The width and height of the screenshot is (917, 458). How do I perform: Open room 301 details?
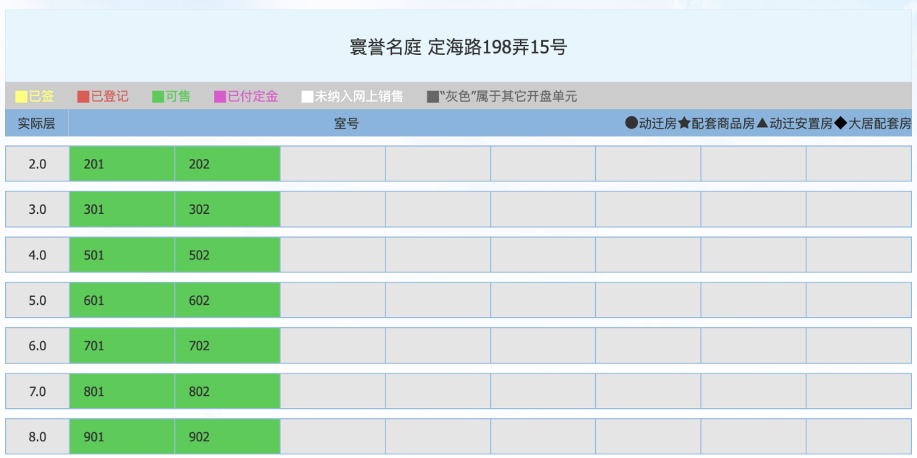pos(122,209)
